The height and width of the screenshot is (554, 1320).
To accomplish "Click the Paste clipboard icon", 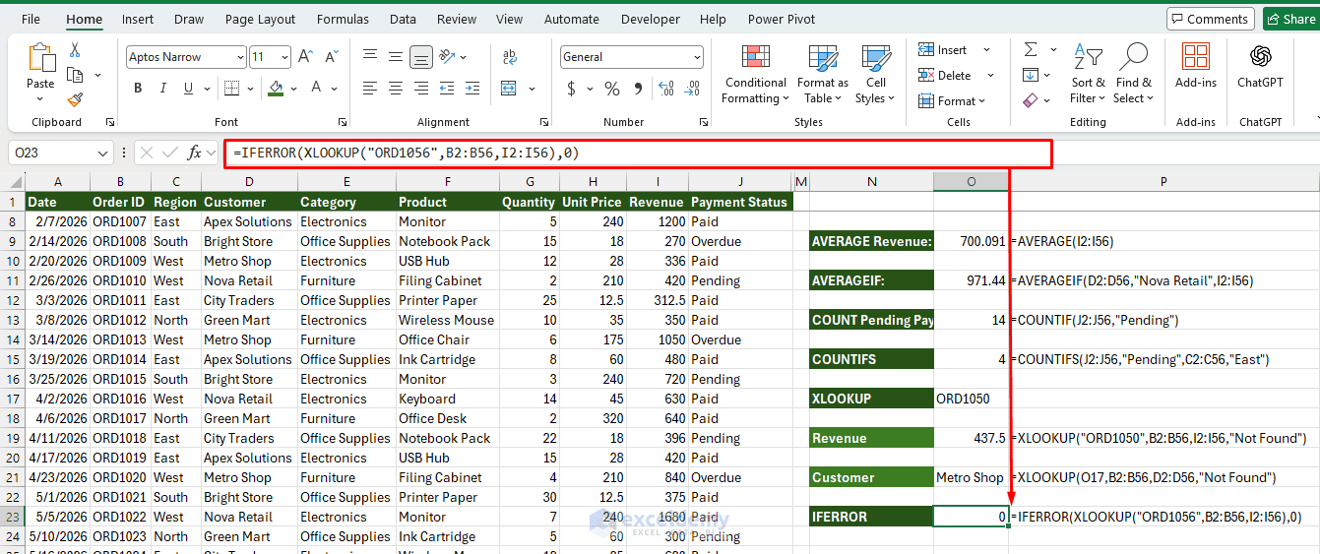I will [40, 57].
